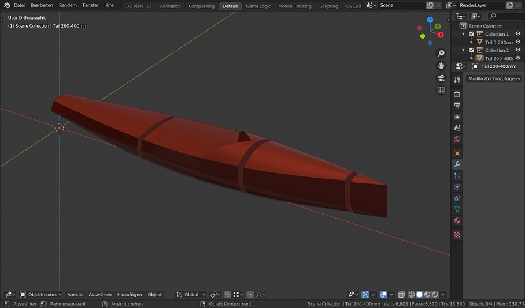Toggle visibility of Teil 0-200mm object

[518, 42]
